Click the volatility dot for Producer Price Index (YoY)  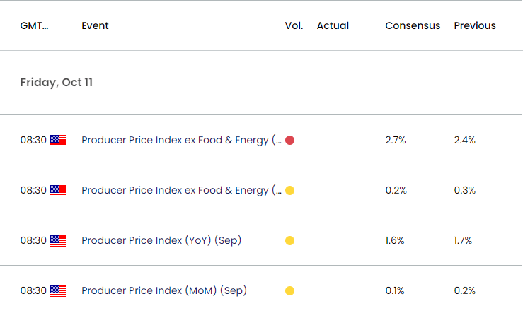pos(290,241)
